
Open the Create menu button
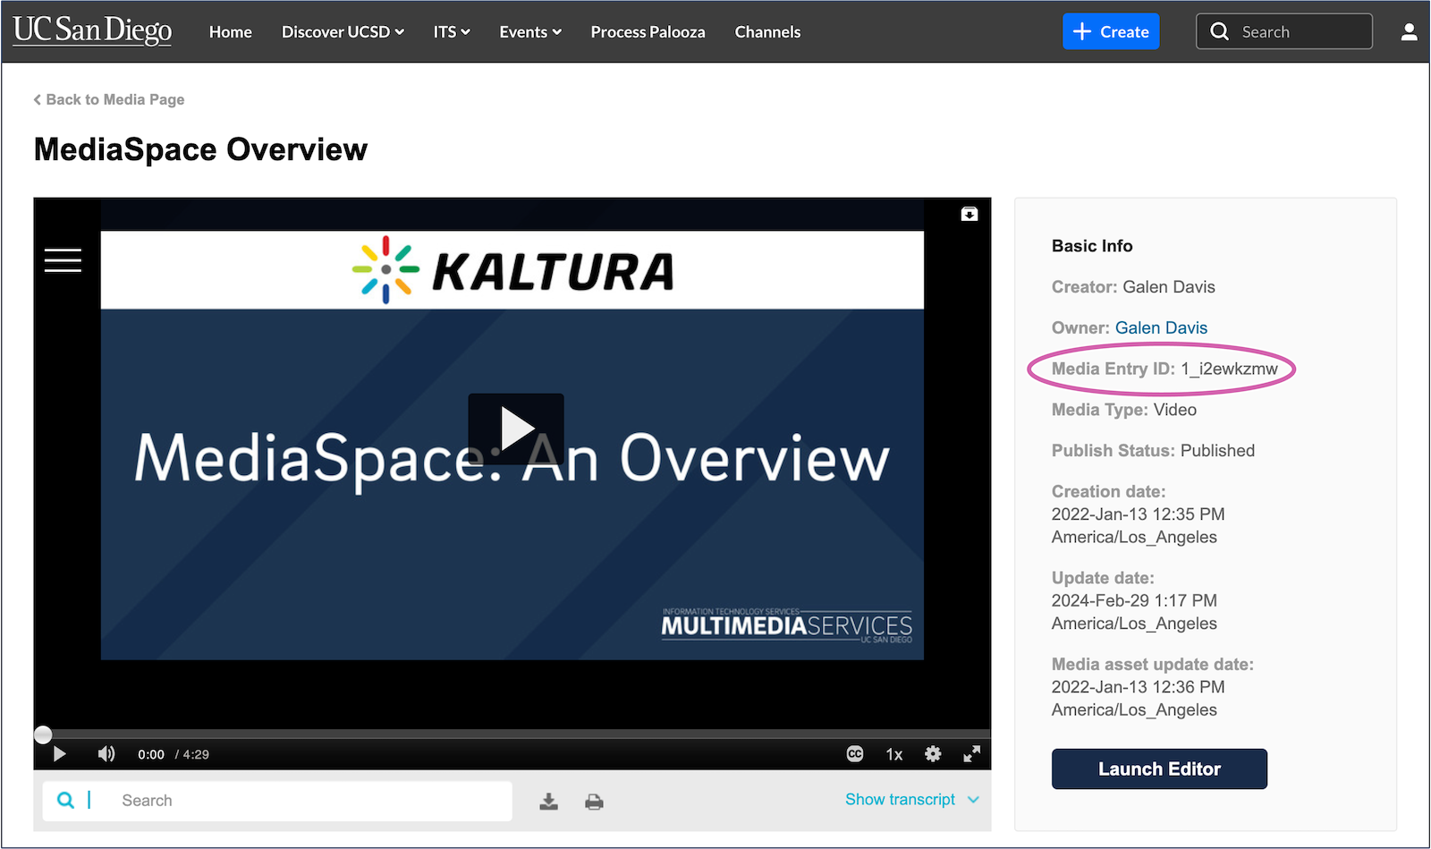(x=1111, y=31)
